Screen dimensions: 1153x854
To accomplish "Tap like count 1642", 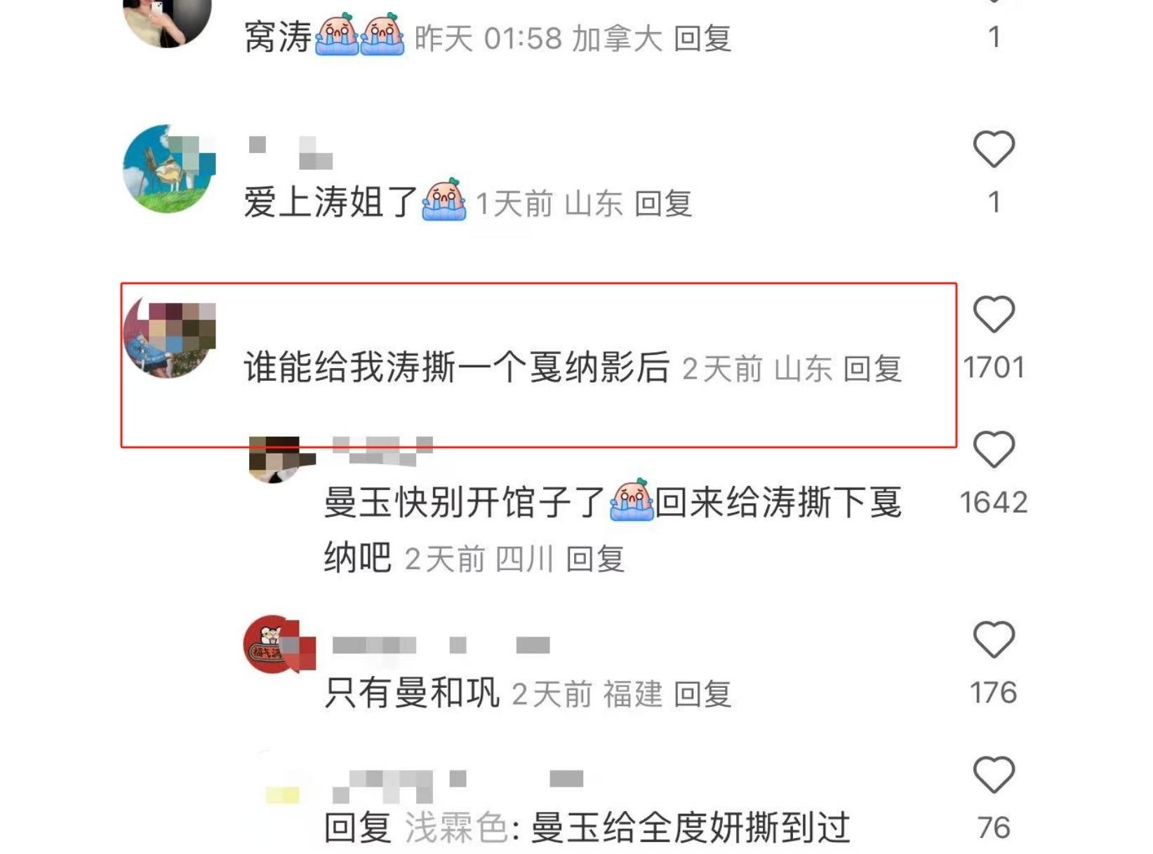I will point(994,502).
